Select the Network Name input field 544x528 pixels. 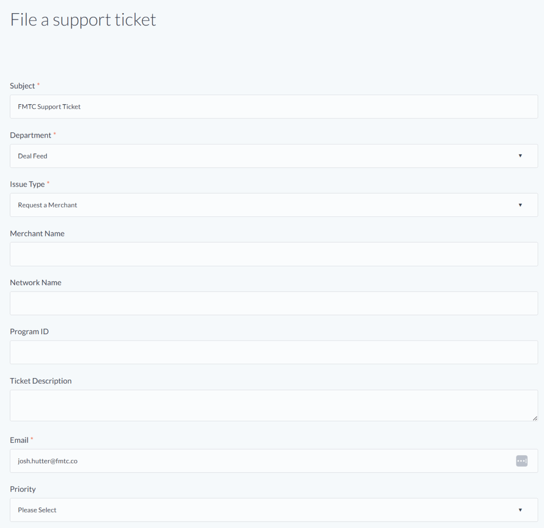[273, 303]
